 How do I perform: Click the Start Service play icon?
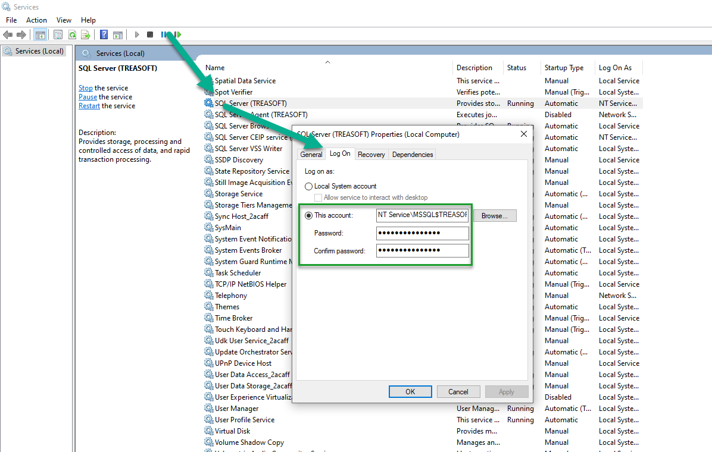tap(137, 34)
